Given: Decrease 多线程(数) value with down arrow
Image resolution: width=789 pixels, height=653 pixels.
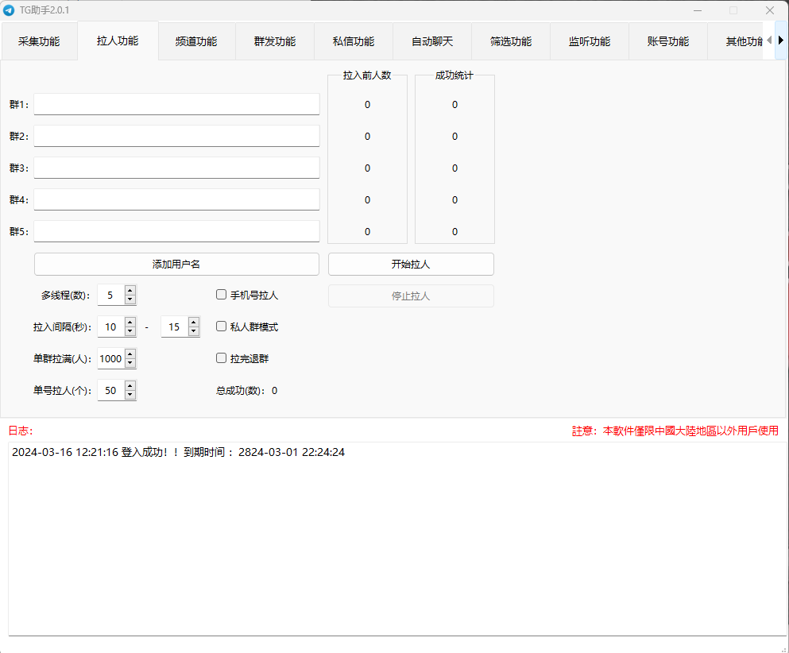Looking at the screenshot, I should tap(130, 299).
